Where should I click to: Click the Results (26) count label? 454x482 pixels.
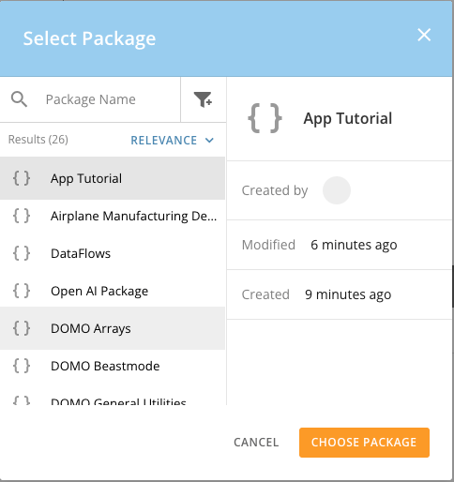click(x=38, y=140)
